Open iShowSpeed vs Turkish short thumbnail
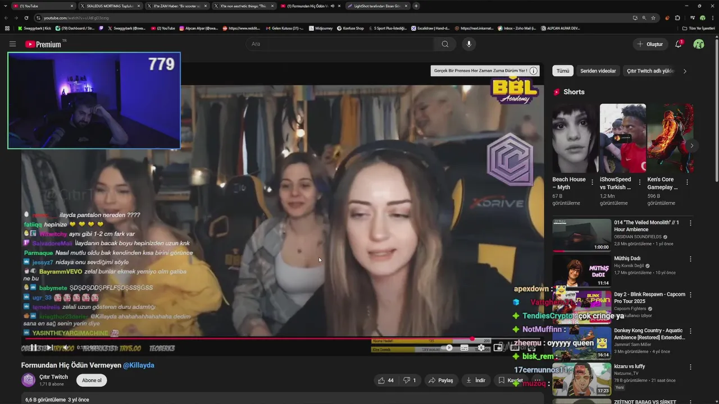 [622, 138]
